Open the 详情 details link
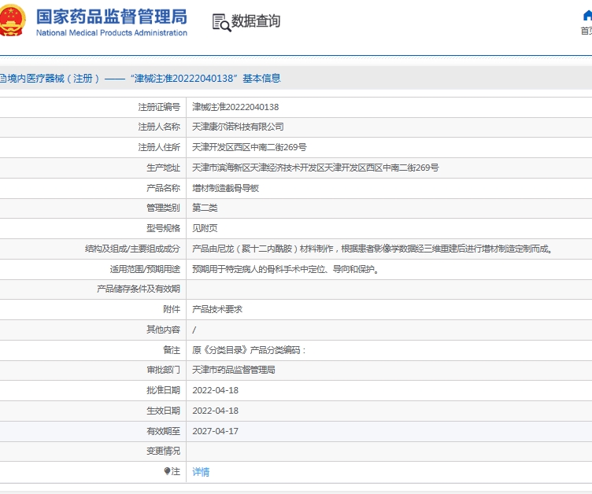Viewport: 592px width, 494px height. pyautogui.click(x=201, y=472)
